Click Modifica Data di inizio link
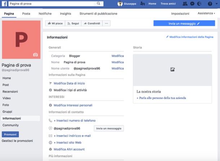 coord(69,83)
